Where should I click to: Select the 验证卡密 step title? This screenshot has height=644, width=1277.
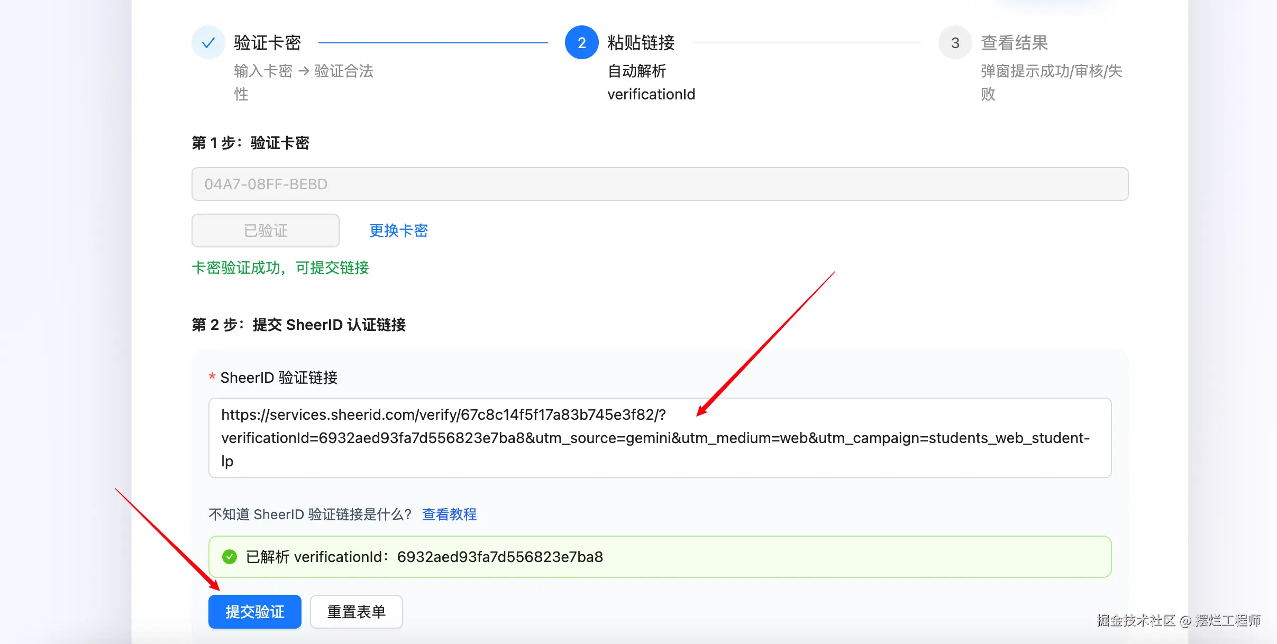pos(267,43)
